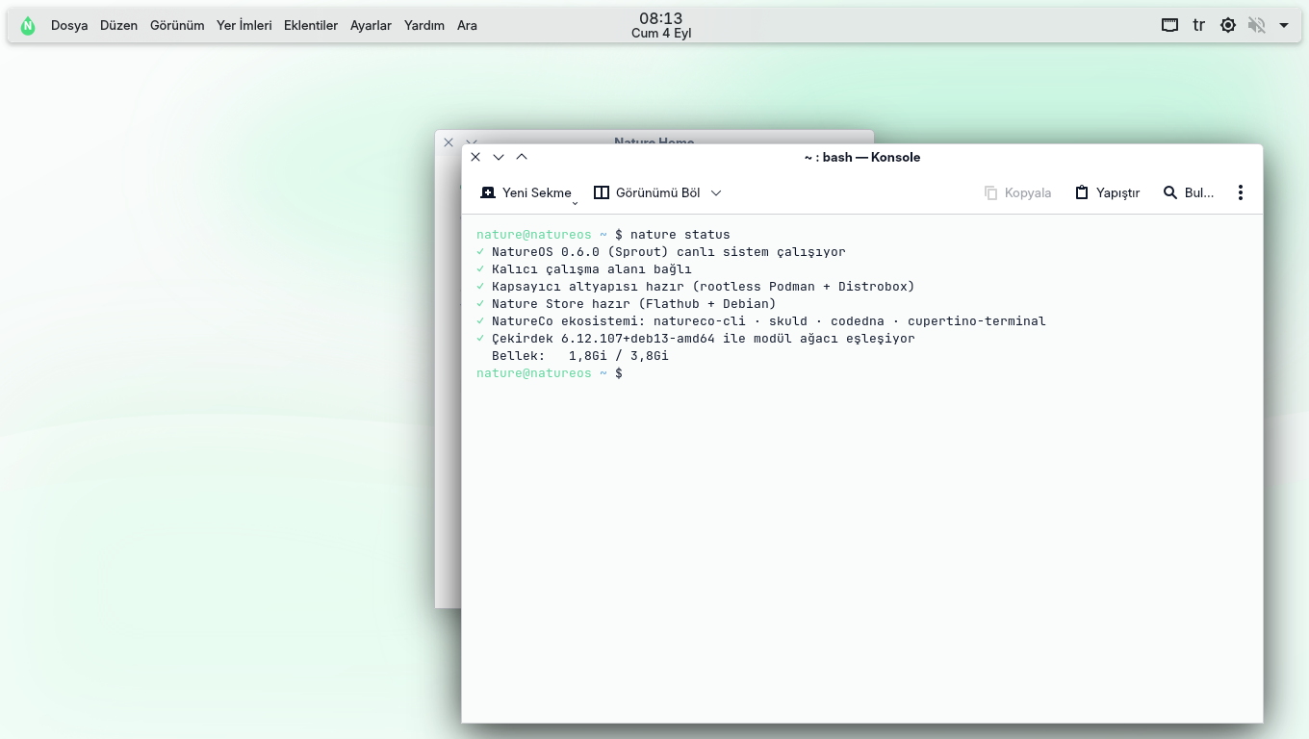Viewport: 1309px width, 739px height.
Task: Open the Eklentiler menu
Action: [x=311, y=26]
